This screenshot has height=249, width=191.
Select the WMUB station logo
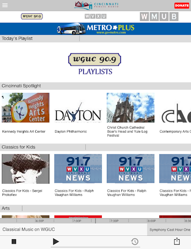coord(159,17)
